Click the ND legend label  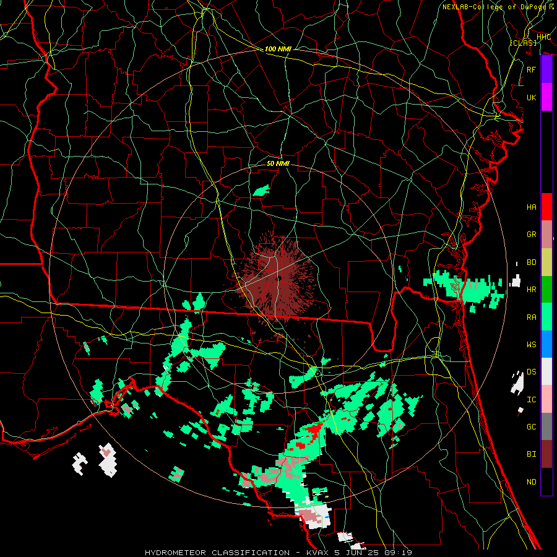pos(532,482)
